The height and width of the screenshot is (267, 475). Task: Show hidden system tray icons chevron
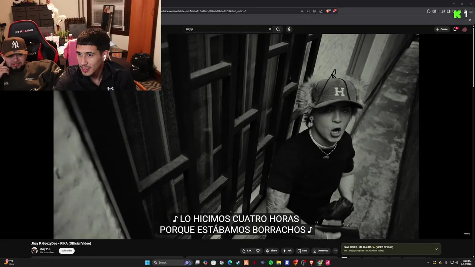[429, 263]
